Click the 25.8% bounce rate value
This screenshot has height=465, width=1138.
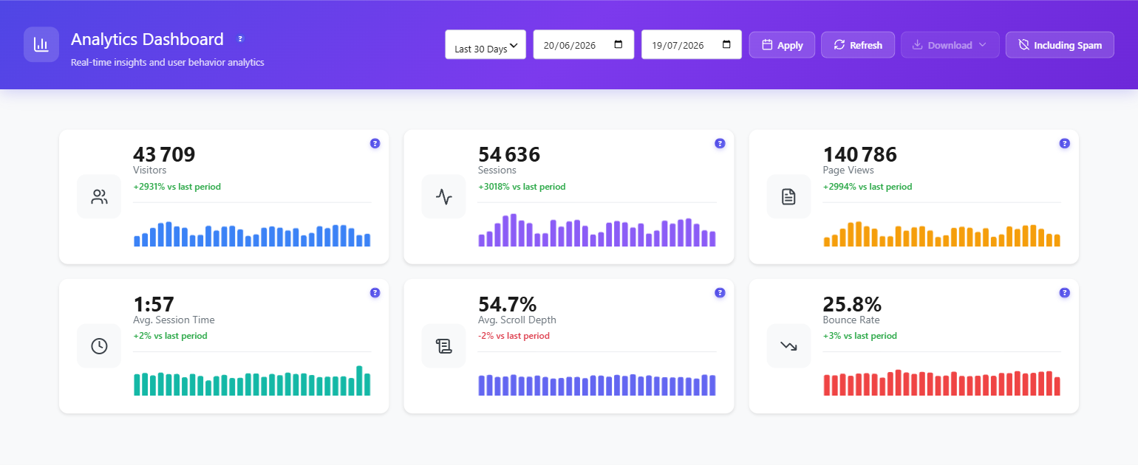852,303
